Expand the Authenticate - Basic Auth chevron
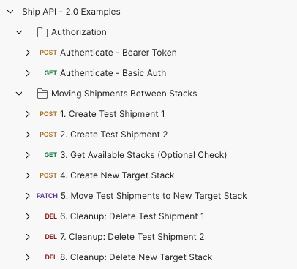Viewport: 297px width, 269px height. point(28,73)
